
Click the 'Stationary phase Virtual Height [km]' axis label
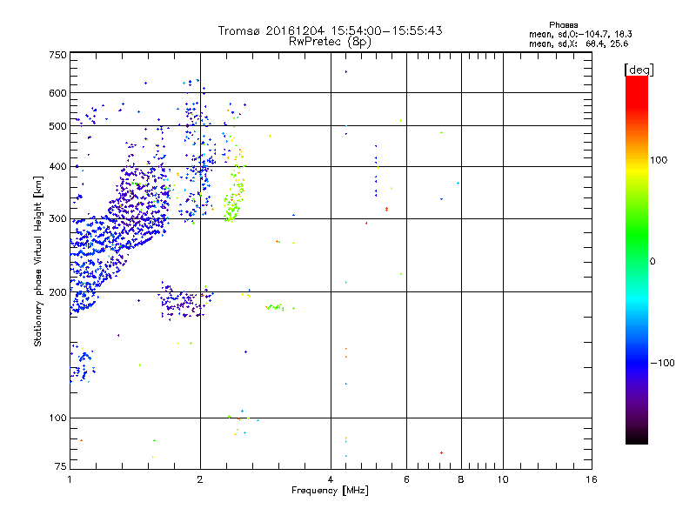click(x=37, y=261)
